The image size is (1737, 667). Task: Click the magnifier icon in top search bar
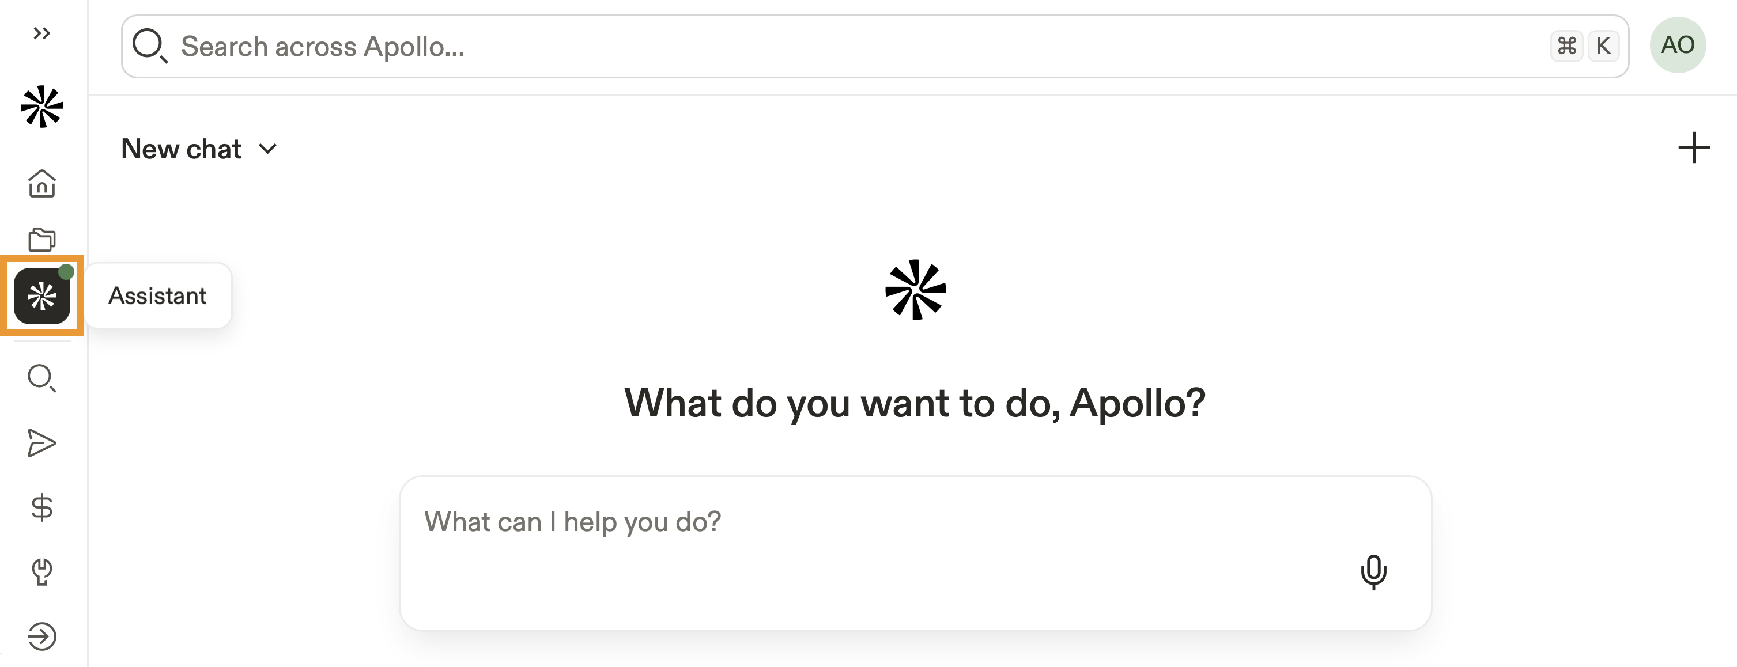[x=150, y=46]
